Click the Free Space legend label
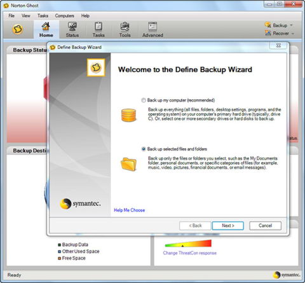Screen dimensions: 305x283 74,258
